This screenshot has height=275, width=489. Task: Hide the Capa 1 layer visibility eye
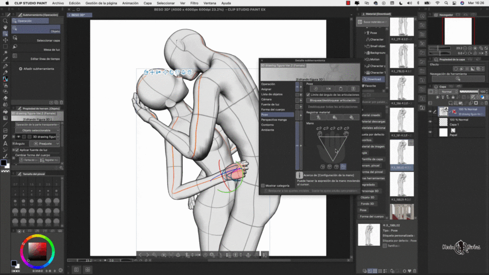[430, 122]
